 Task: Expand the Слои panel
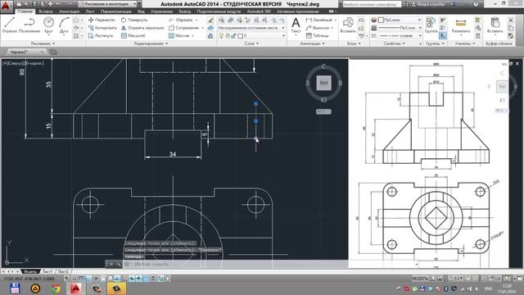pyautogui.click(x=251, y=43)
